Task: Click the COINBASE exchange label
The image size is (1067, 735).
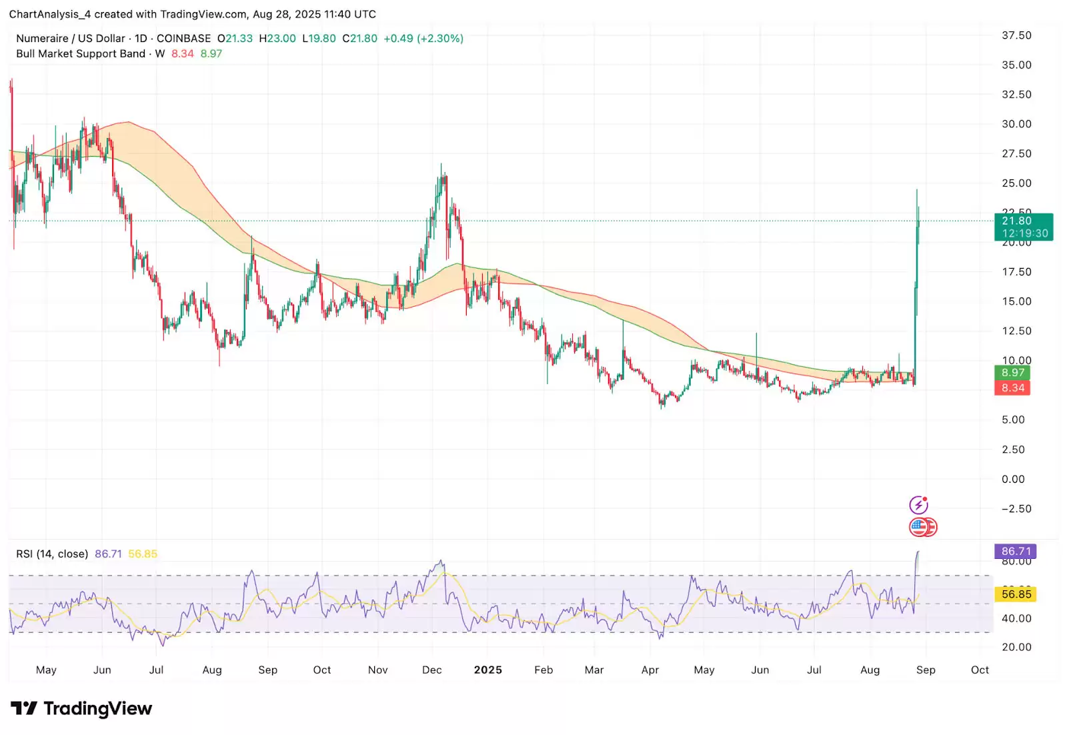Action: point(183,39)
